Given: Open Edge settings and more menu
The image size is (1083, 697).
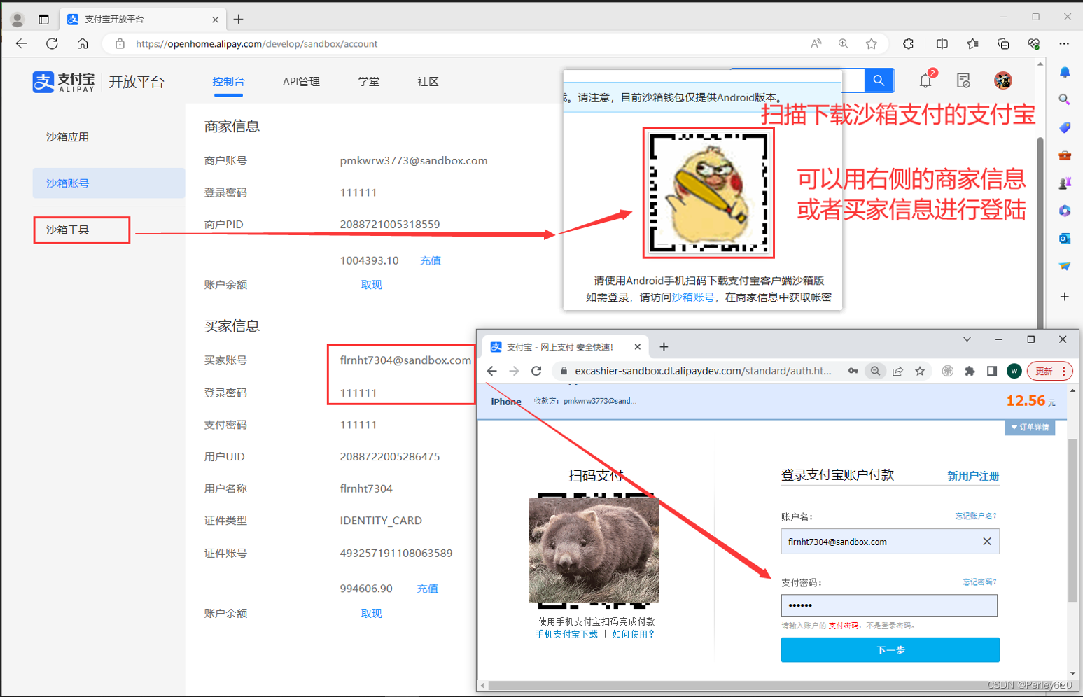Looking at the screenshot, I should coord(1064,43).
